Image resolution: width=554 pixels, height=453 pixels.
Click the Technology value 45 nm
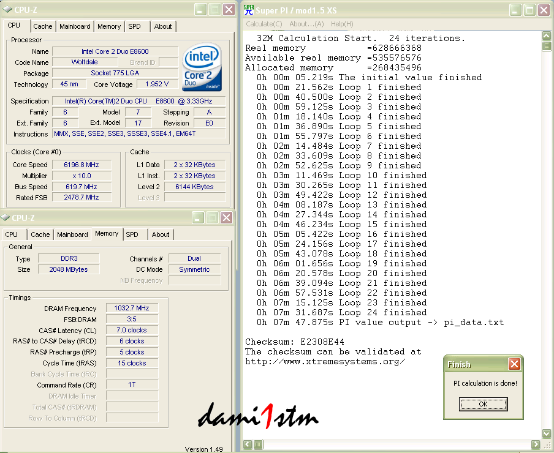click(69, 84)
